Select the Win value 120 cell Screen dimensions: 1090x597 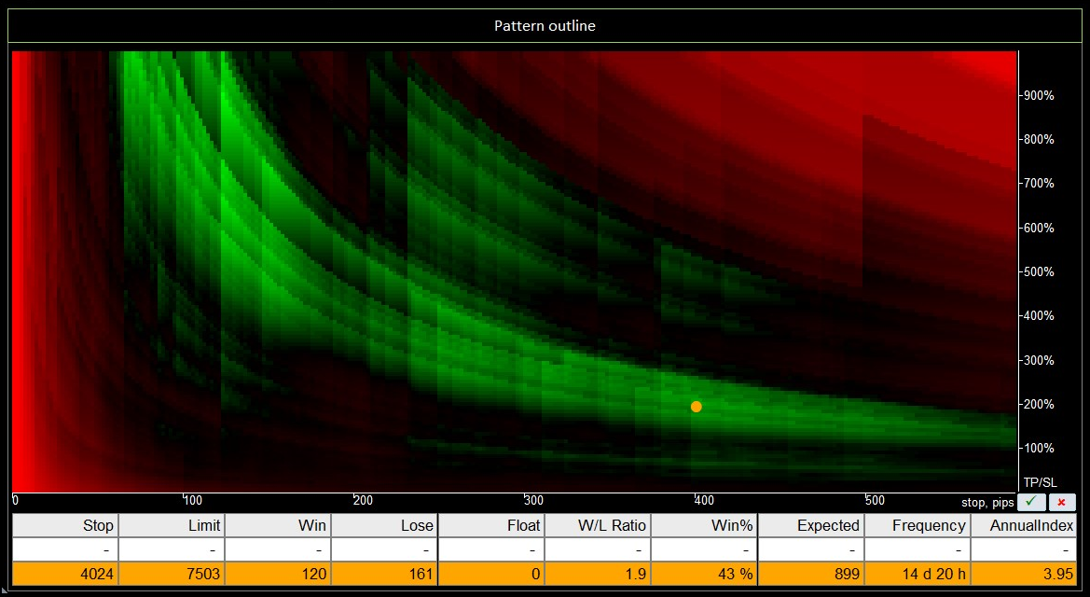point(278,574)
